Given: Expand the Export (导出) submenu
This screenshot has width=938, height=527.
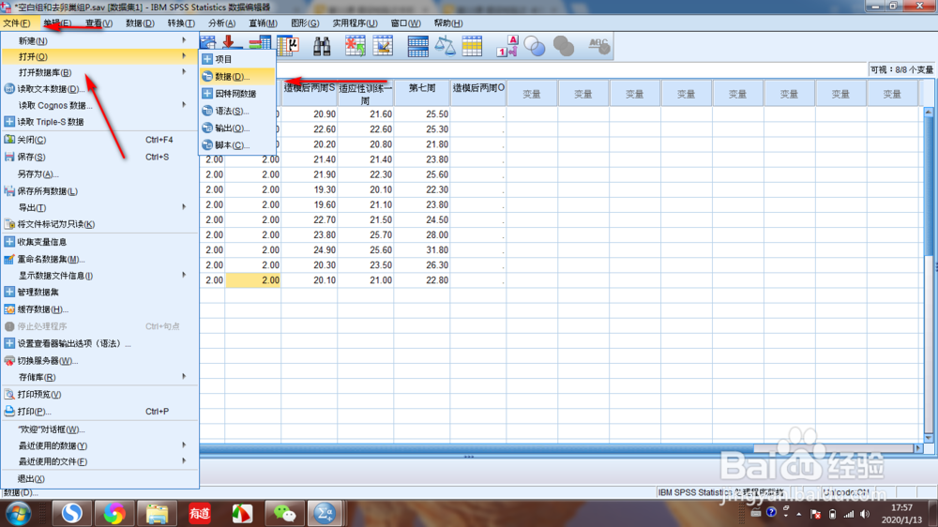Looking at the screenshot, I should click(99, 207).
